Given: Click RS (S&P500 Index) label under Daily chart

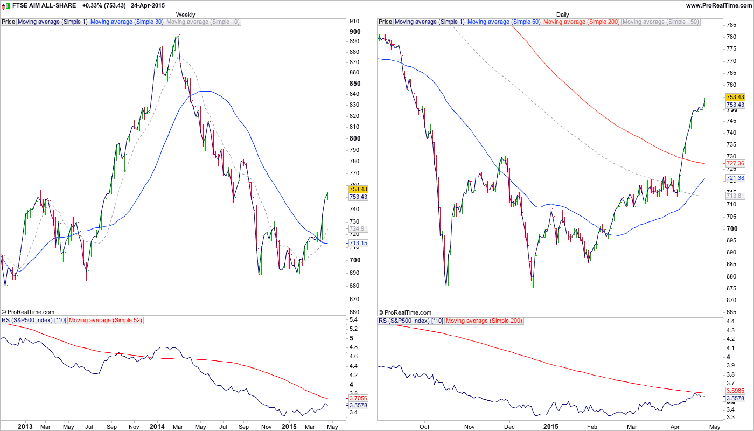Looking at the screenshot, I should pyautogui.click(x=411, y=321).
